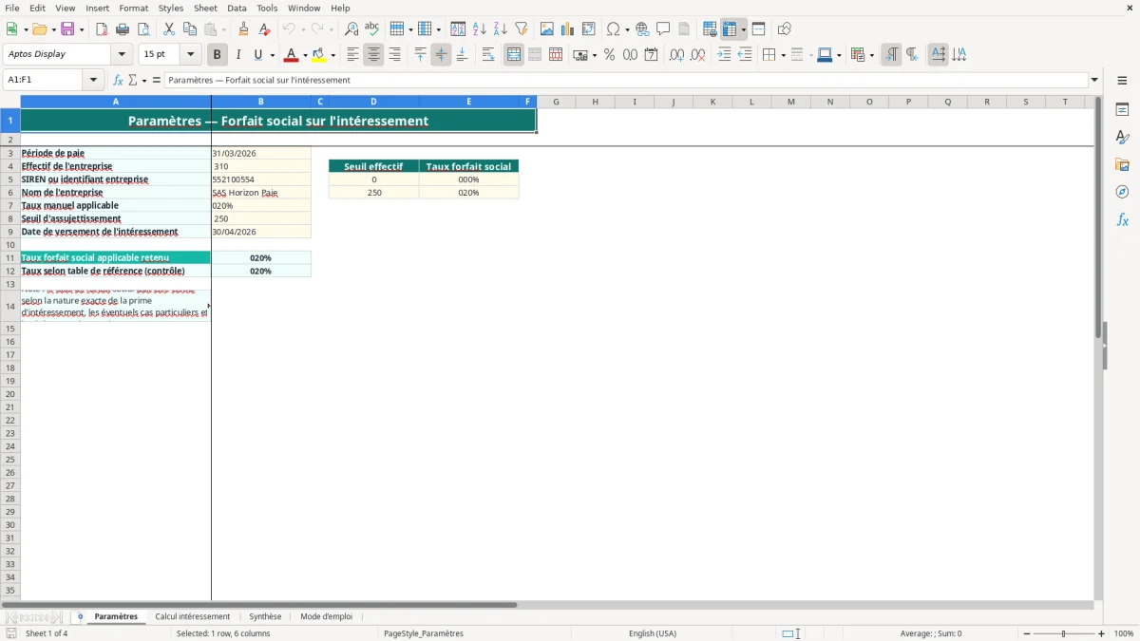Click the Print icon
The image size is (1140, 641).
pyautogui.click(x=123, y=29)
